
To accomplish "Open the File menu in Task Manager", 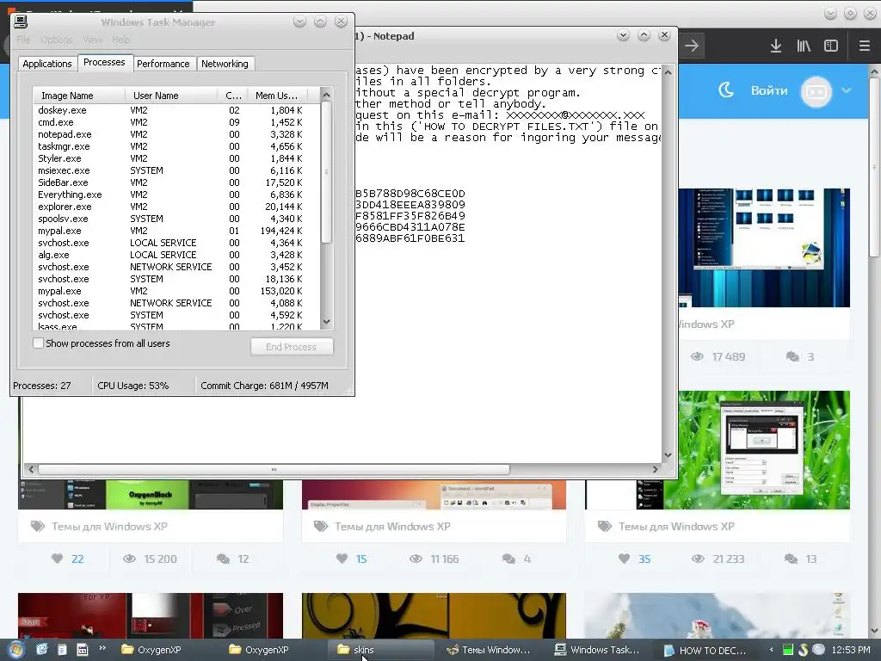I will pyautogui.click(x=23, y=40).
